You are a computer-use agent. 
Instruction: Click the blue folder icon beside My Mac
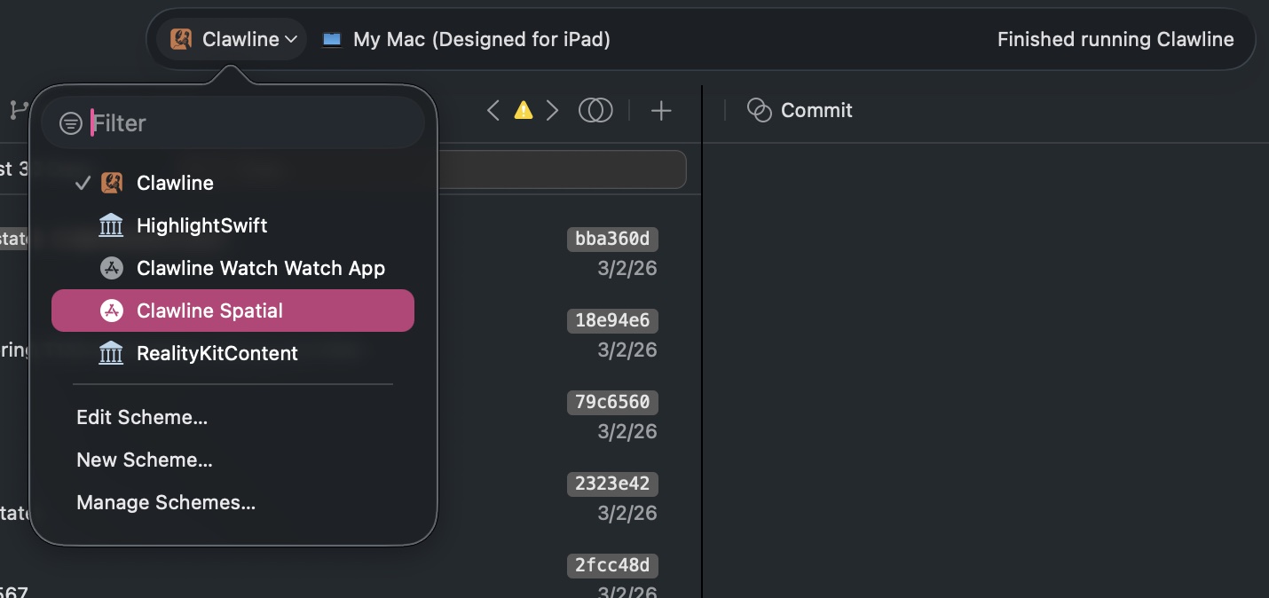[x=332, y=38]
